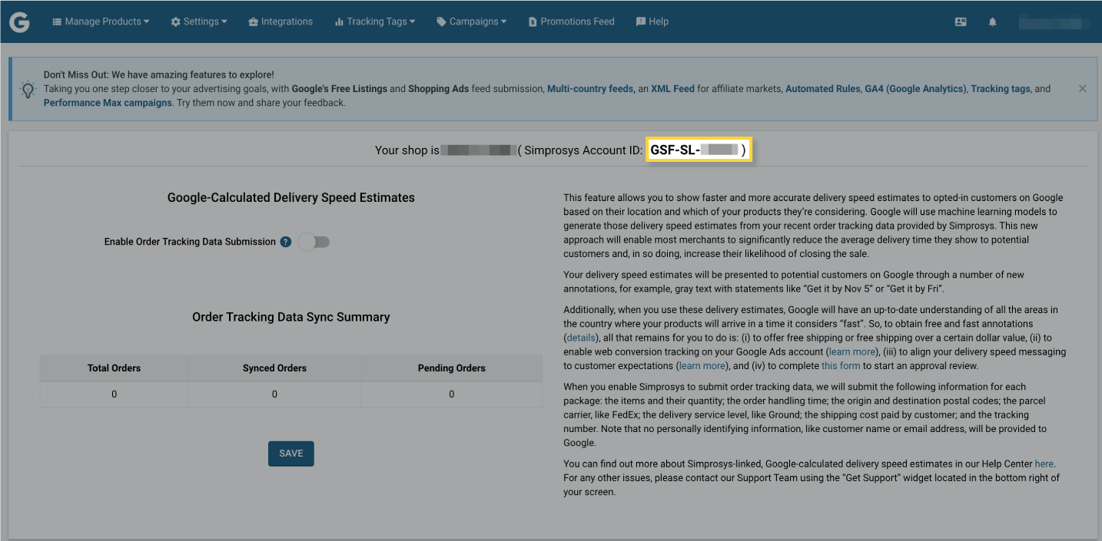Click the Synced Orders value 0
This screenshot has width=1102, height=541.
pyautogui.click(x=274, y=394)
